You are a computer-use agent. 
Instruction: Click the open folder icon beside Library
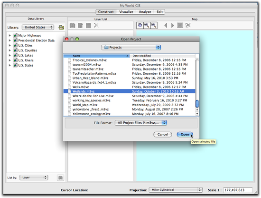point(61,27)
